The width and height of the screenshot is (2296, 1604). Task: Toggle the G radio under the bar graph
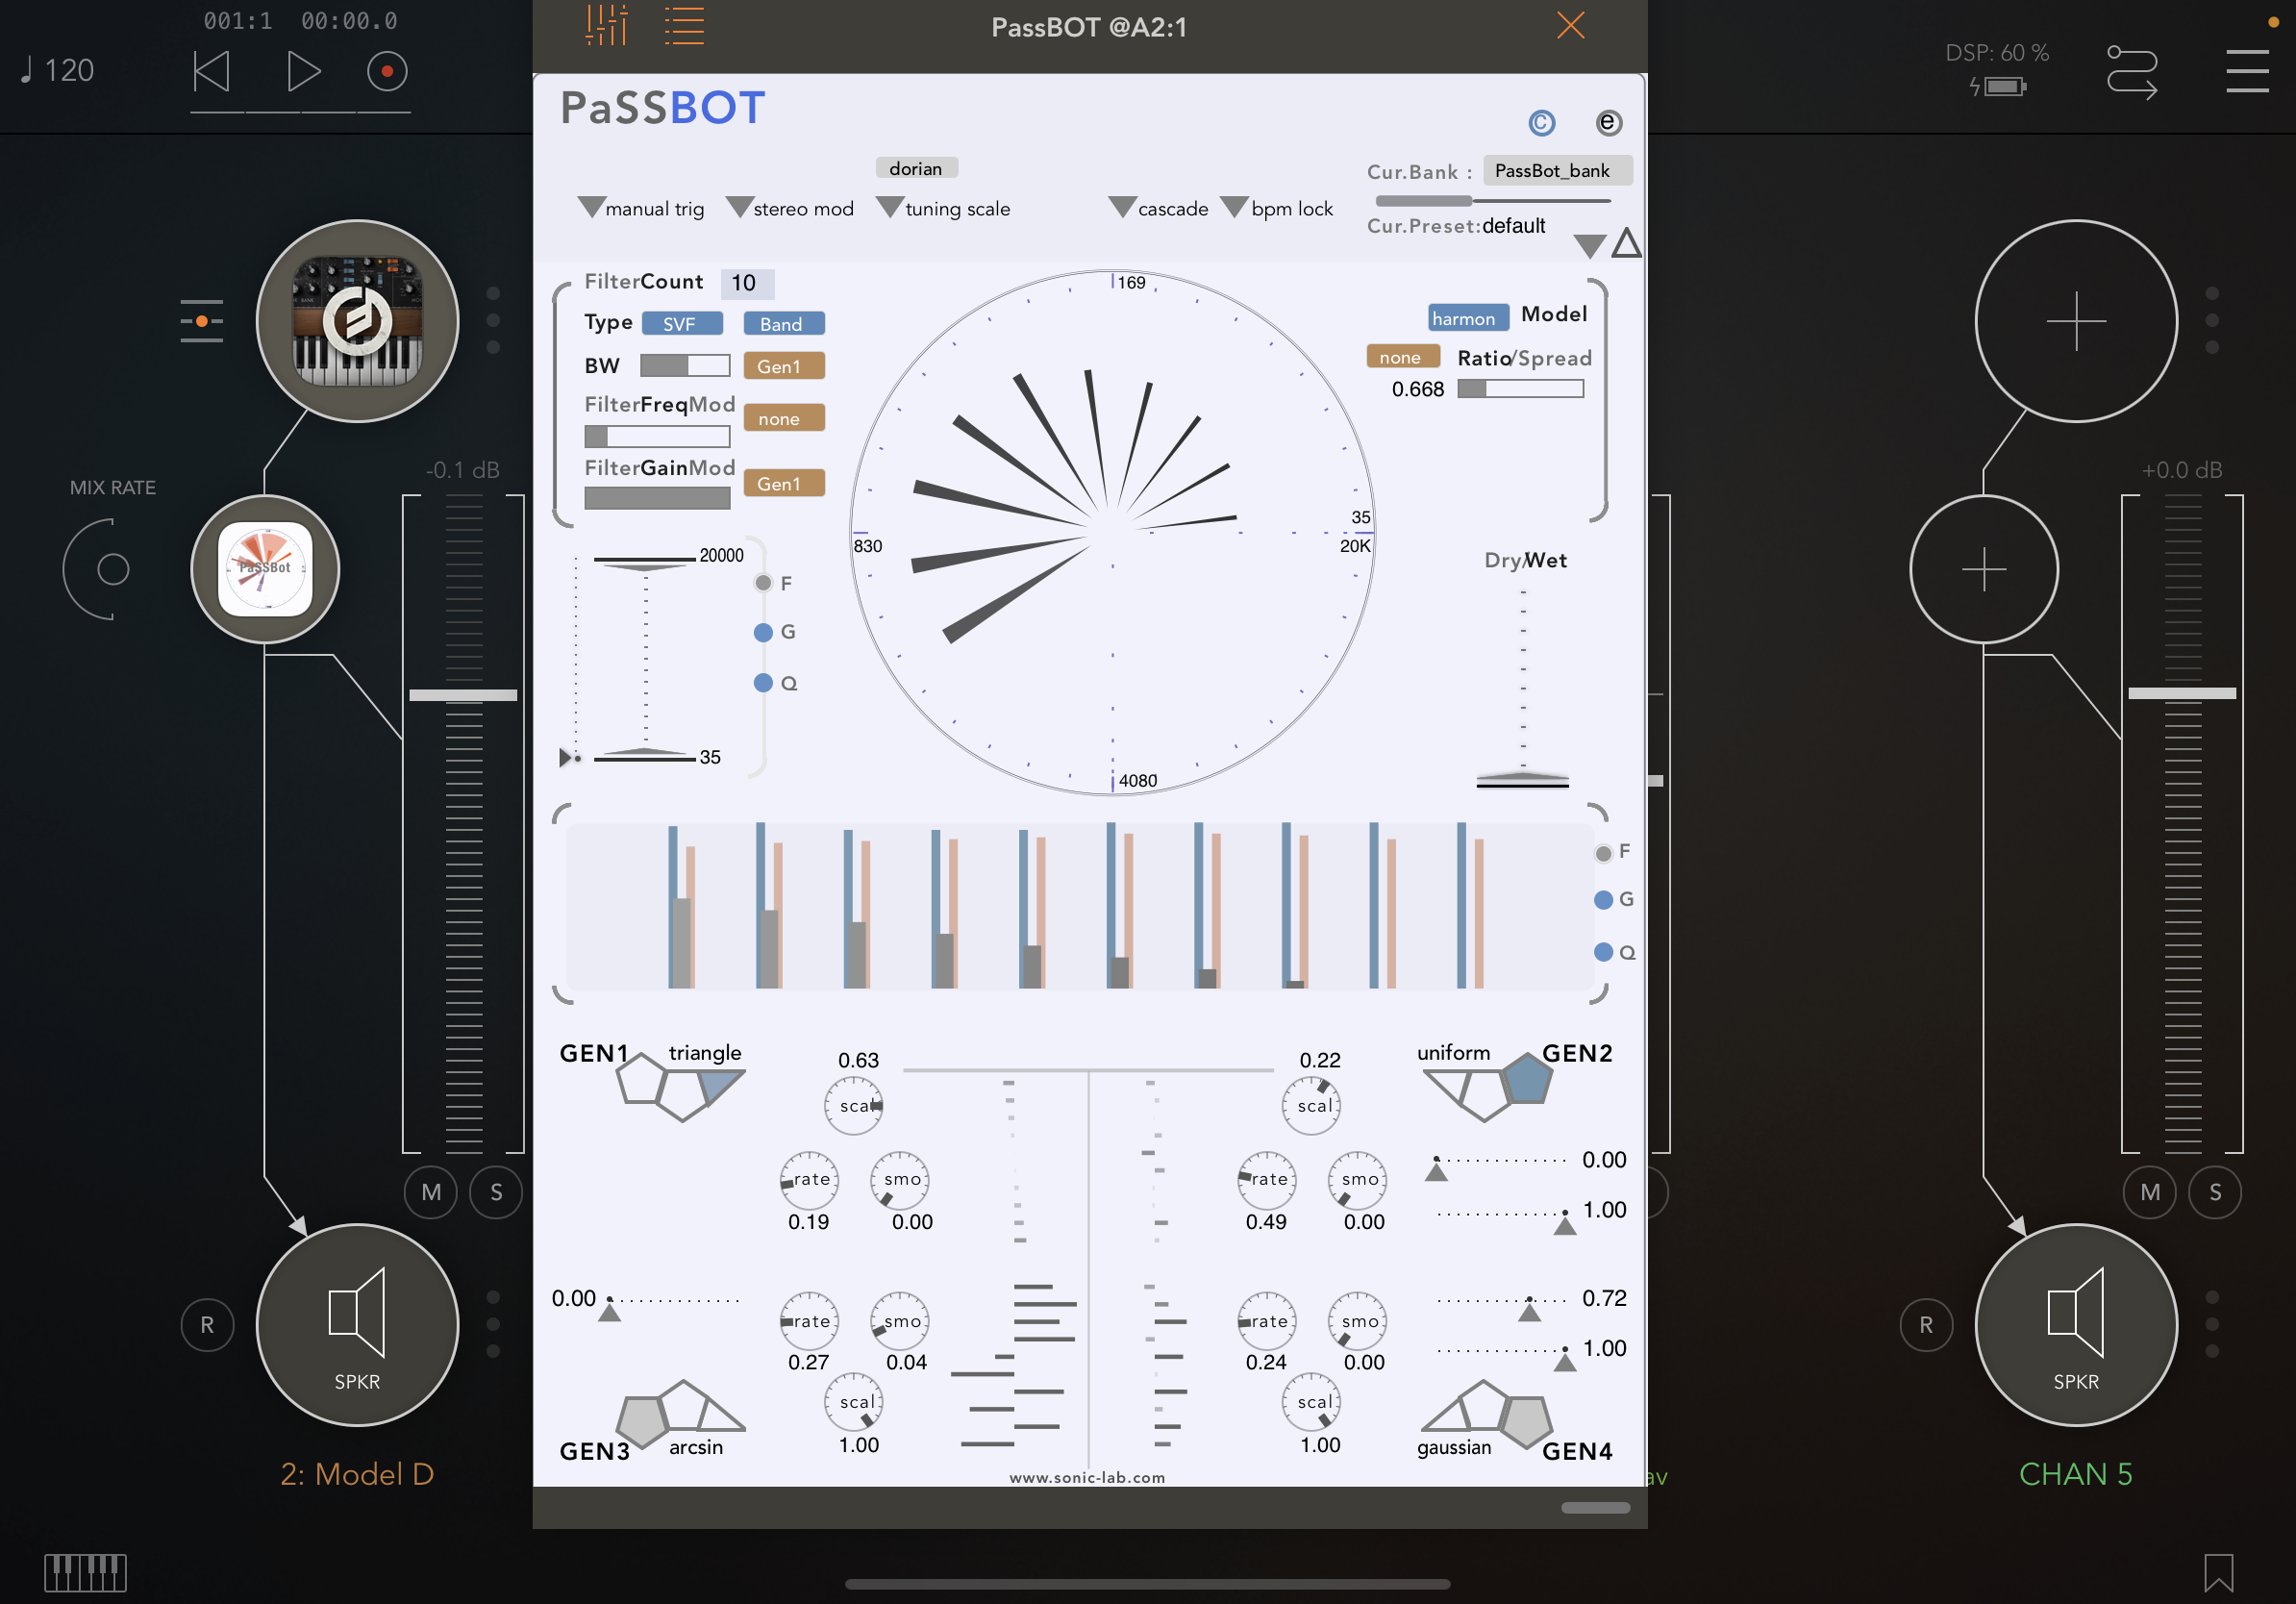(x=1603, y=900)
